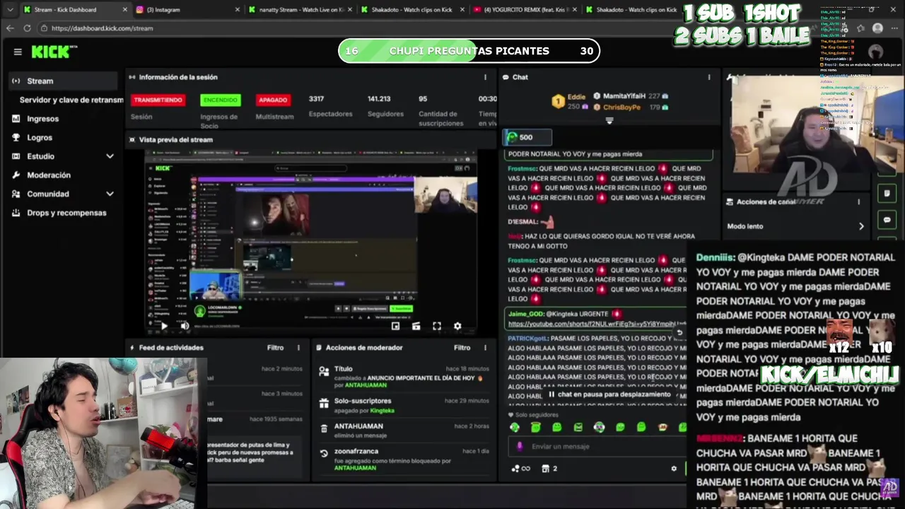
Task: Pick the second green emote with halo
Action: coord(535,427)
